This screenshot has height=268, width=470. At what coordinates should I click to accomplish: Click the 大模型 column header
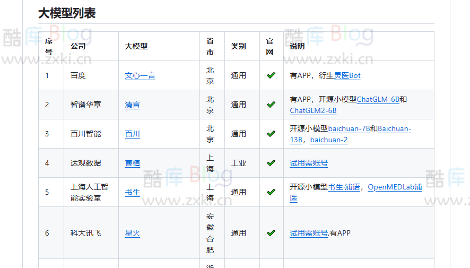pos(159,46)
